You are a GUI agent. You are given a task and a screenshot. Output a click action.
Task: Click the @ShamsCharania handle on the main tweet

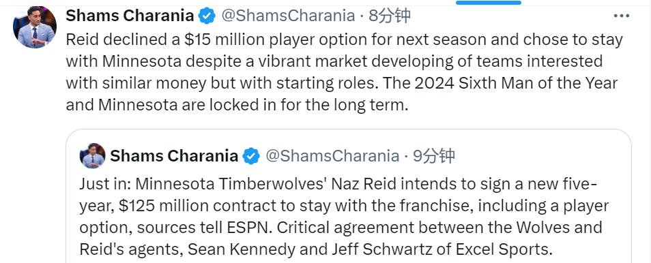point(288,16)
